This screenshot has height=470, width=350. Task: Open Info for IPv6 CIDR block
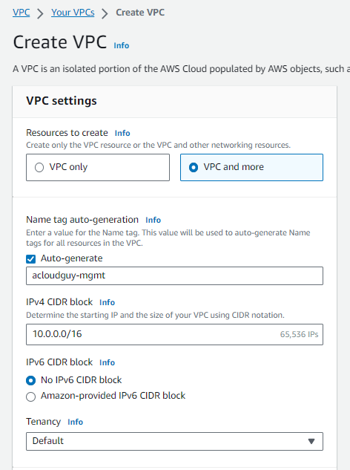[x=107, y=362]
